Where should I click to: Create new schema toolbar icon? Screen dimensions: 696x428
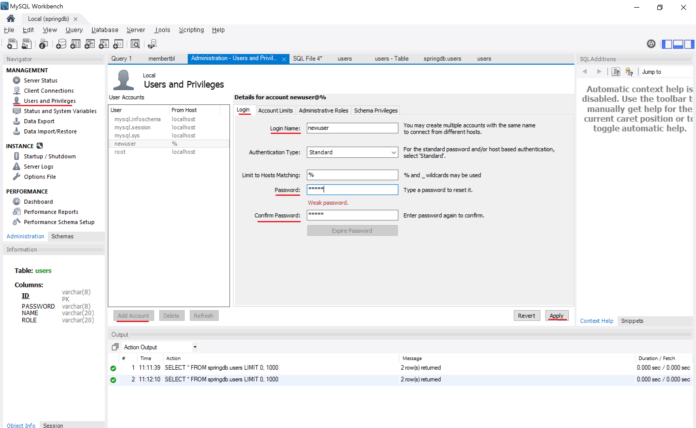point(61,44)
